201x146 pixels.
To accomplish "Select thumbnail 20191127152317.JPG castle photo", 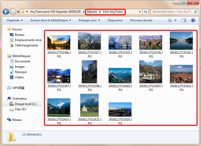I will pyautogui.click(x=89, y=41).
